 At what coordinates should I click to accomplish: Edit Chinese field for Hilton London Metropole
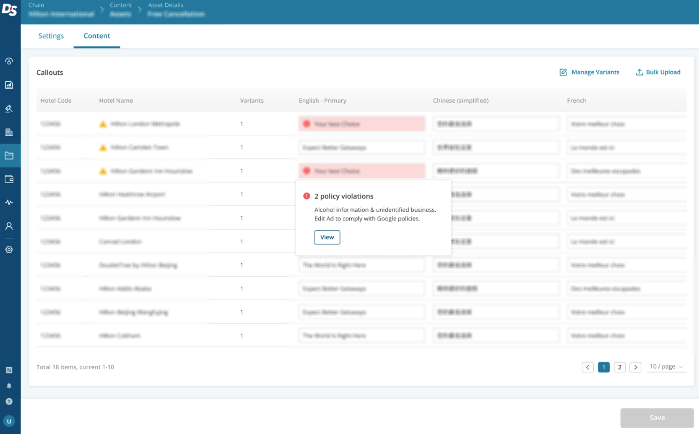496,124
